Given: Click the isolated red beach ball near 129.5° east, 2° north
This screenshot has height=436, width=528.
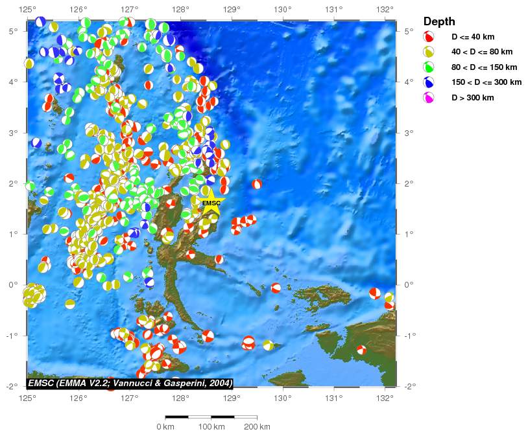Looking at the screenshot, I should coord(257,185).
